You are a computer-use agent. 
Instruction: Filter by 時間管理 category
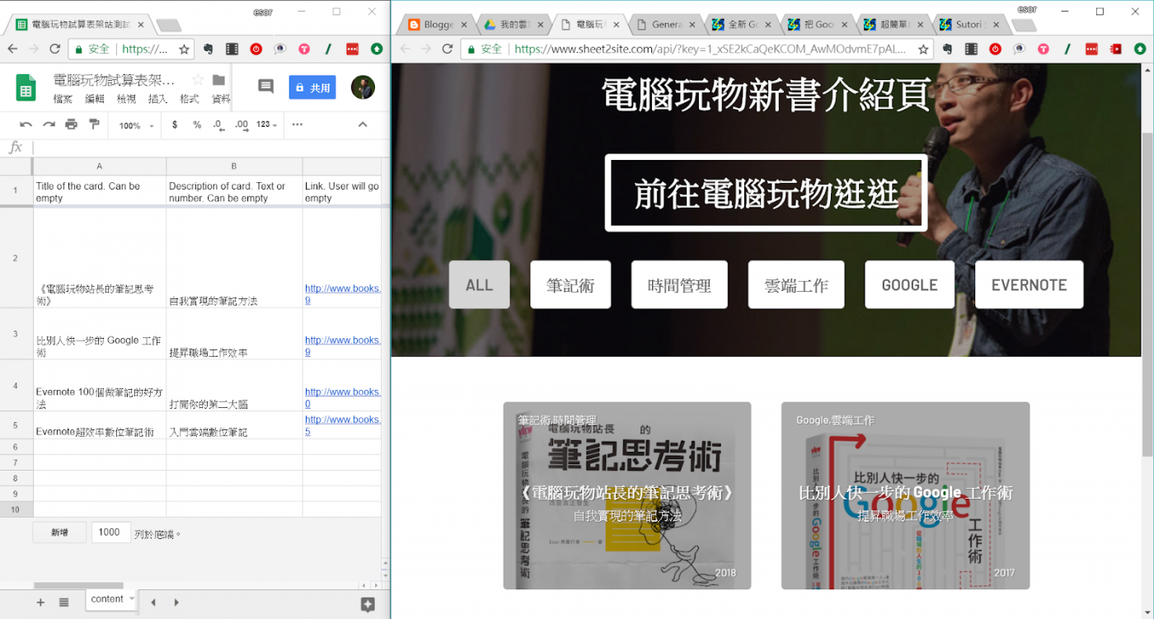coord(679,284)
